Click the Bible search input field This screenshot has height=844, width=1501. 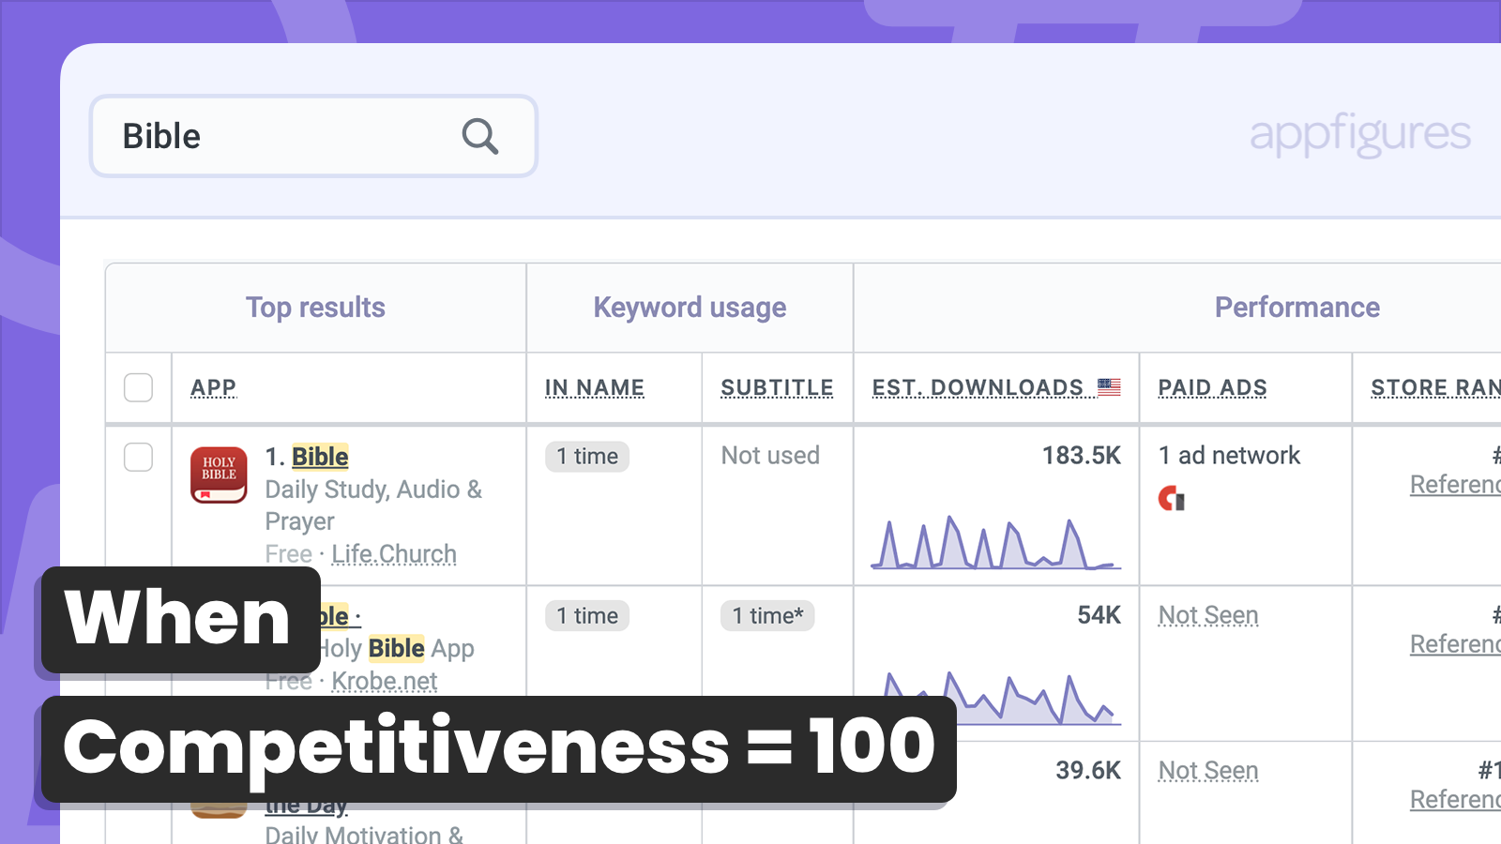pos(313,136)
